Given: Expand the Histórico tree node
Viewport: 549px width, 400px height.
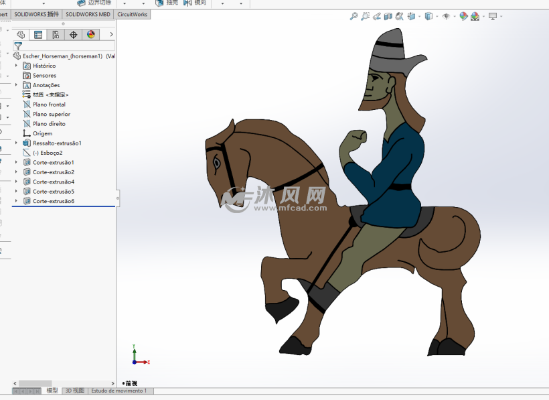Looking at the screenshot, I should [17, 66].
